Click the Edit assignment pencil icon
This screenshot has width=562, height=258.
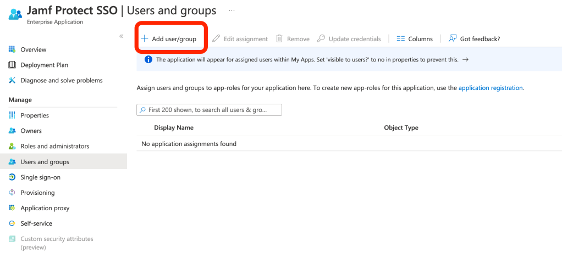216,39
